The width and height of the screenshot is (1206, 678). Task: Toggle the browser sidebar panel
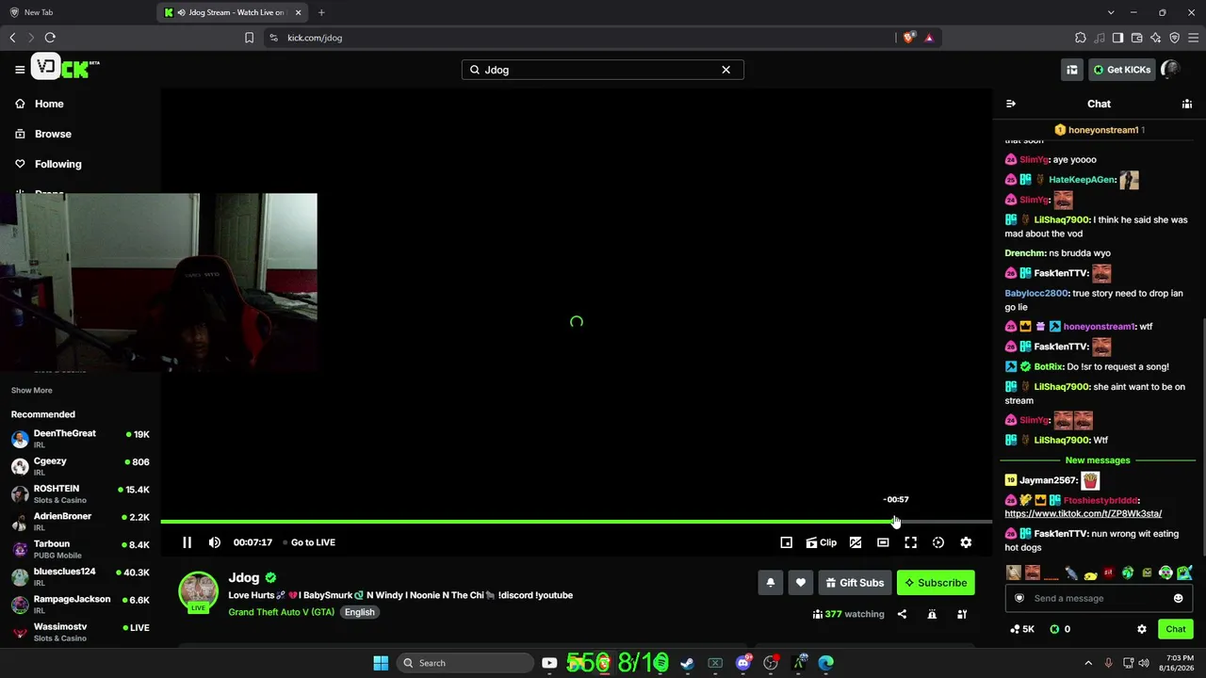(1117, 38)
